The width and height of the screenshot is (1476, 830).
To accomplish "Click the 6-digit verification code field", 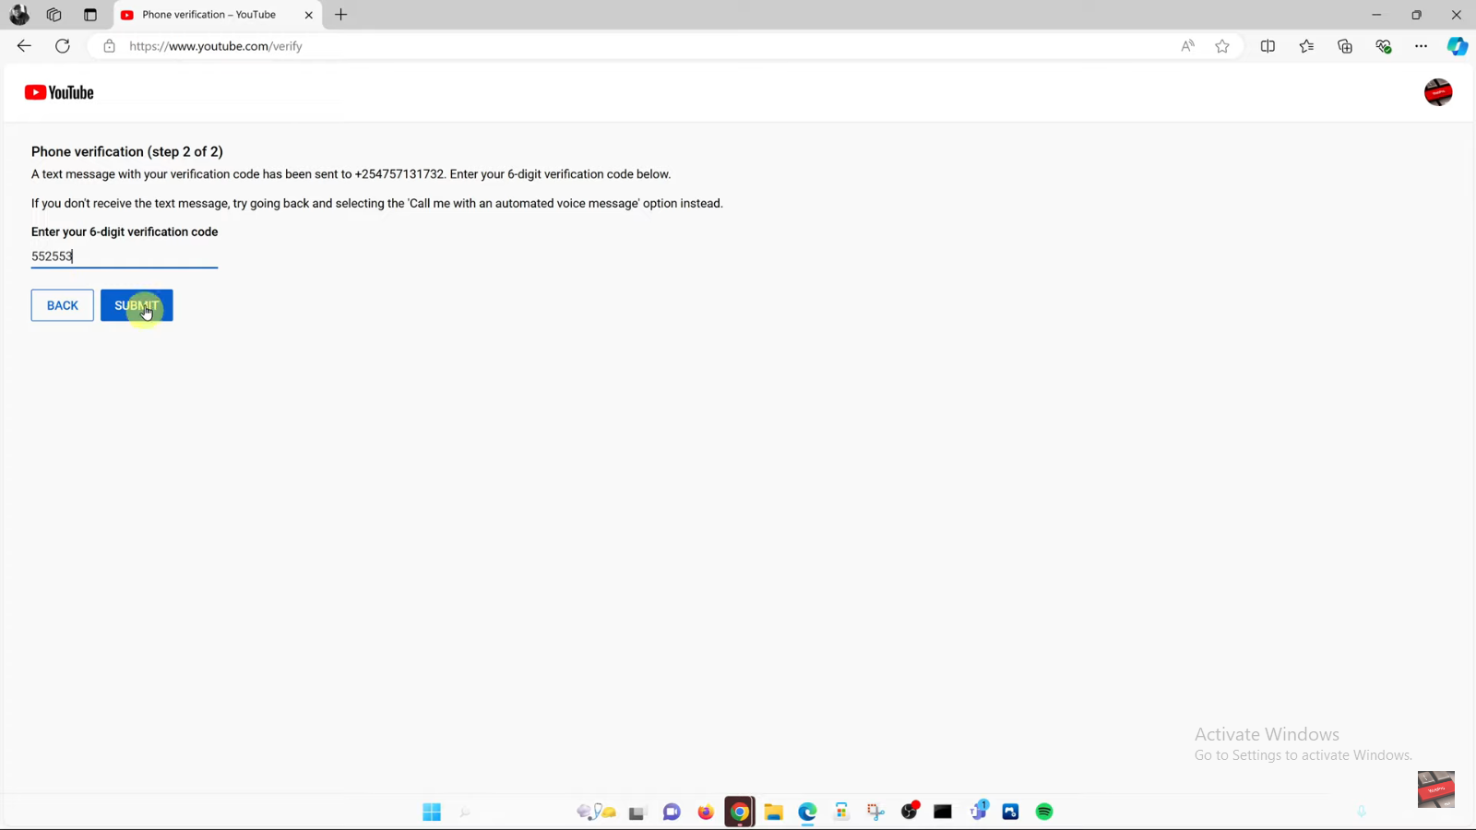I will tap(125, 256).
